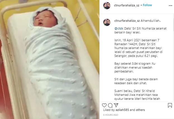The height and width of the screenshot is (119, 174).
Task: Click the paragraph about 19 April 2021
Action: click(138, 48)
